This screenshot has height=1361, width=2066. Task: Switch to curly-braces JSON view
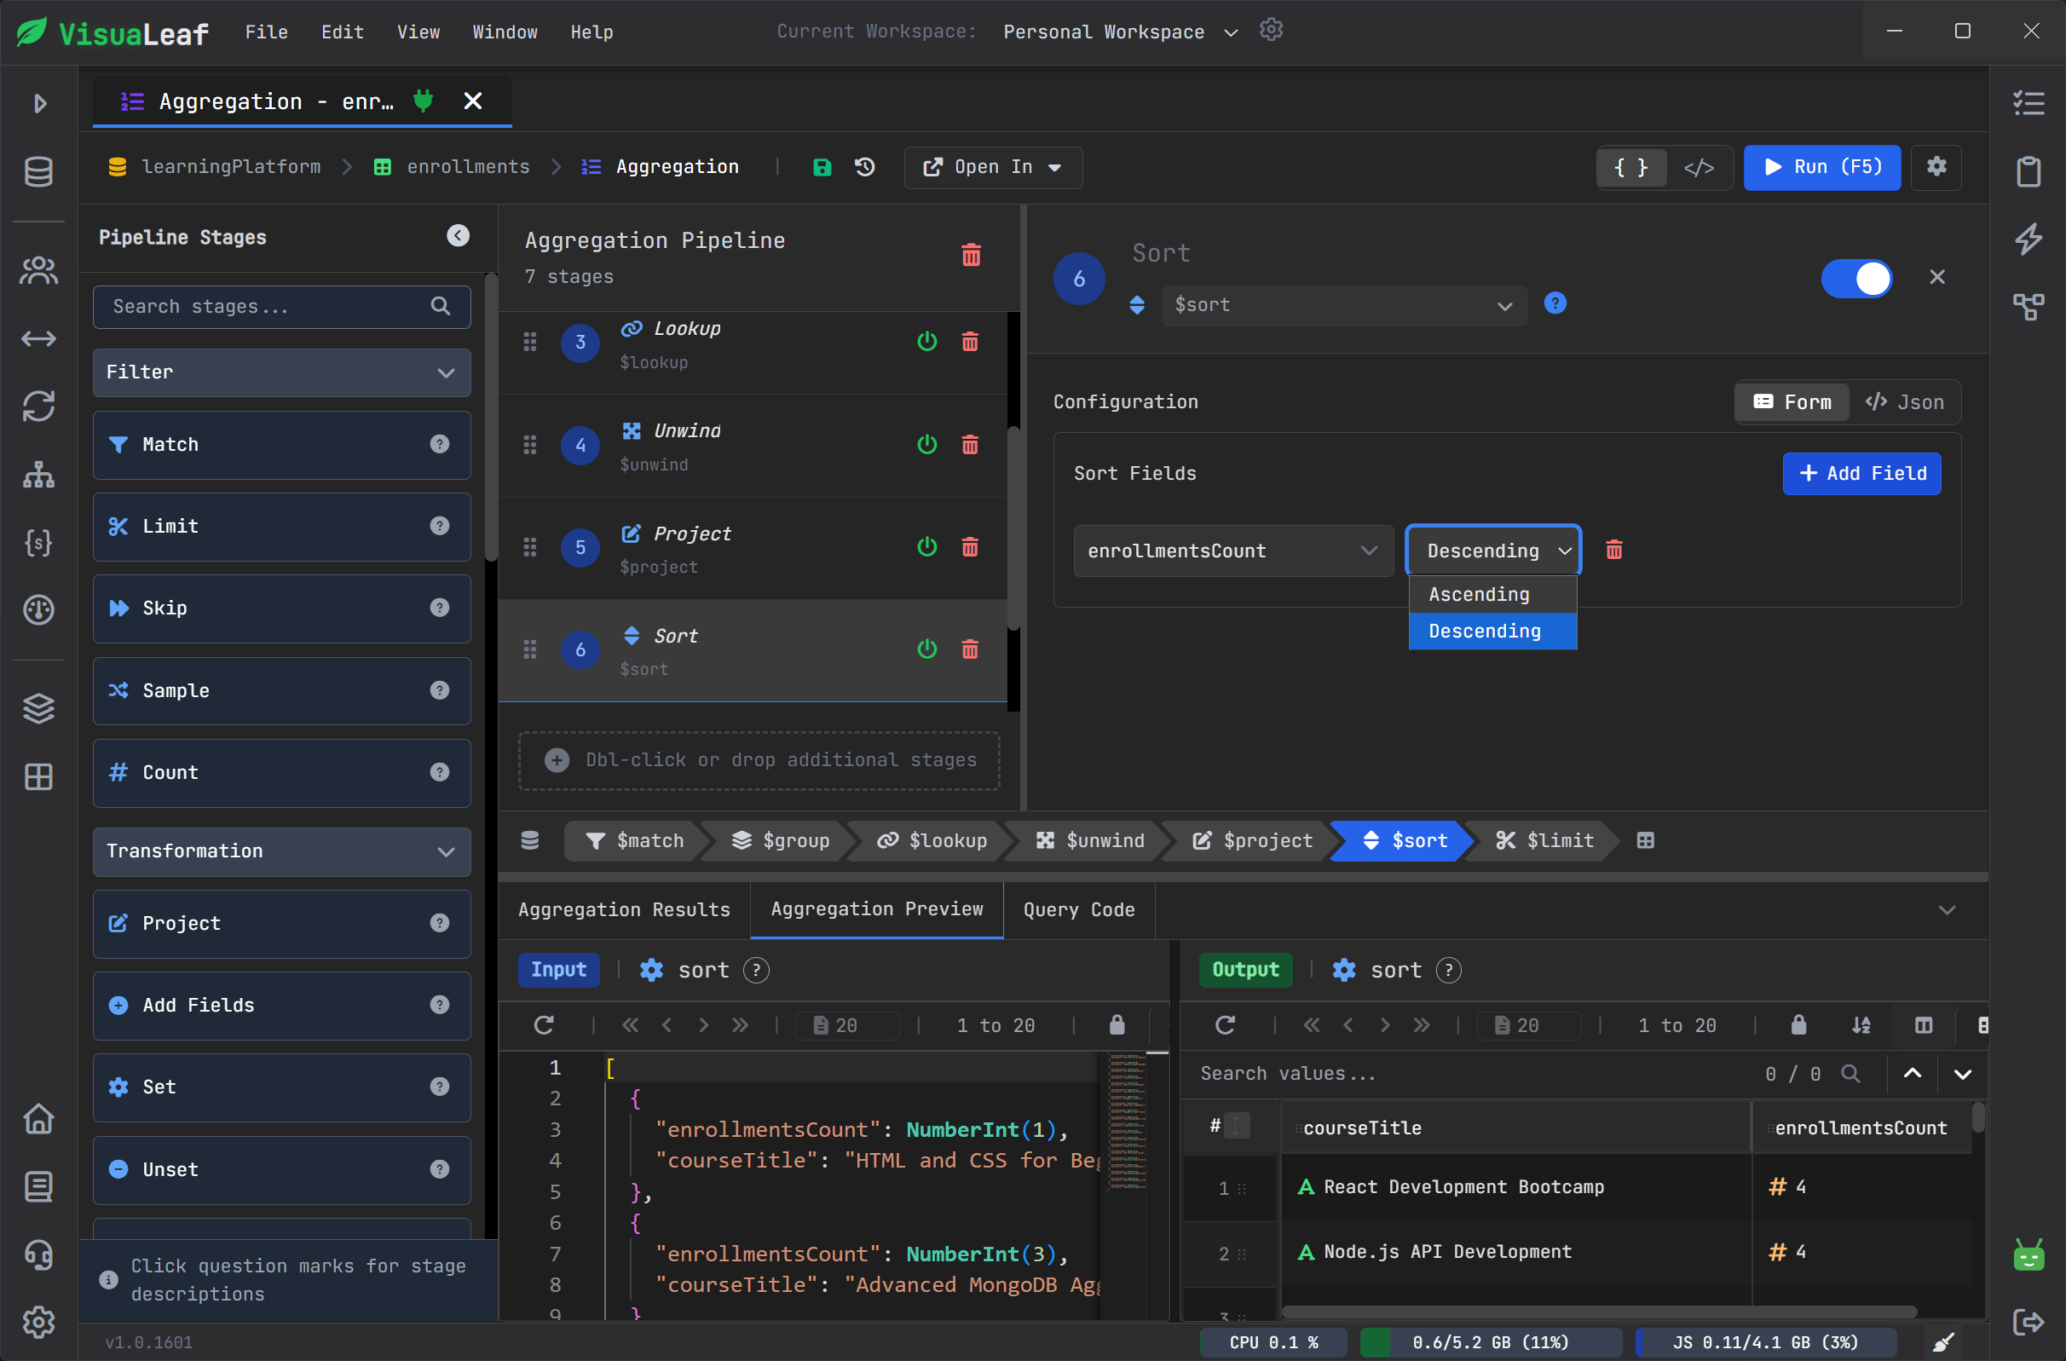1631,167
